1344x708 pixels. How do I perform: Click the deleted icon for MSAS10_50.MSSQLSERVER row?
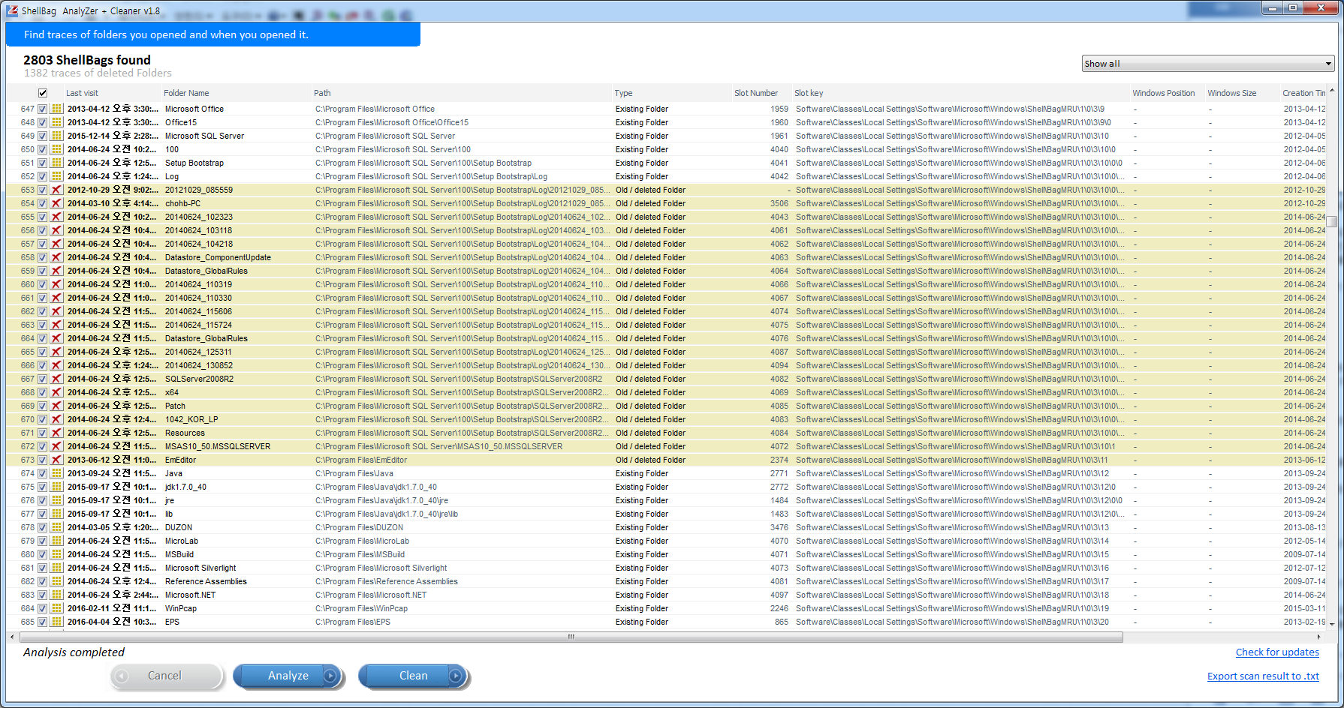click(x=57, y=446)
